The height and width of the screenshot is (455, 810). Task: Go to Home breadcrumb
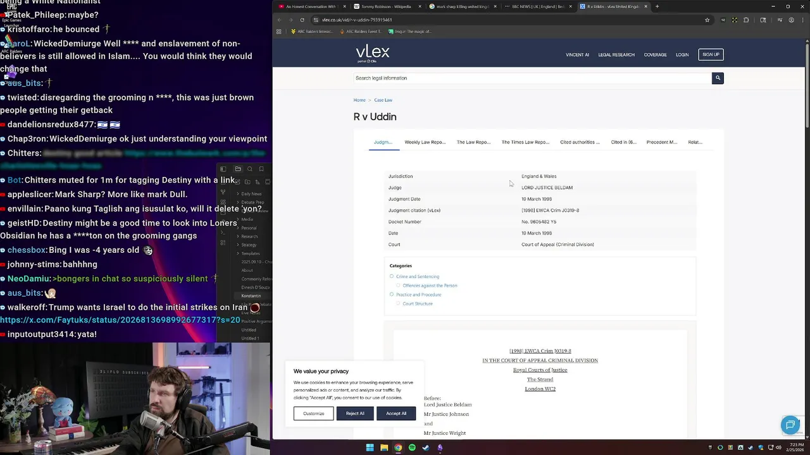tap(359, 100)
